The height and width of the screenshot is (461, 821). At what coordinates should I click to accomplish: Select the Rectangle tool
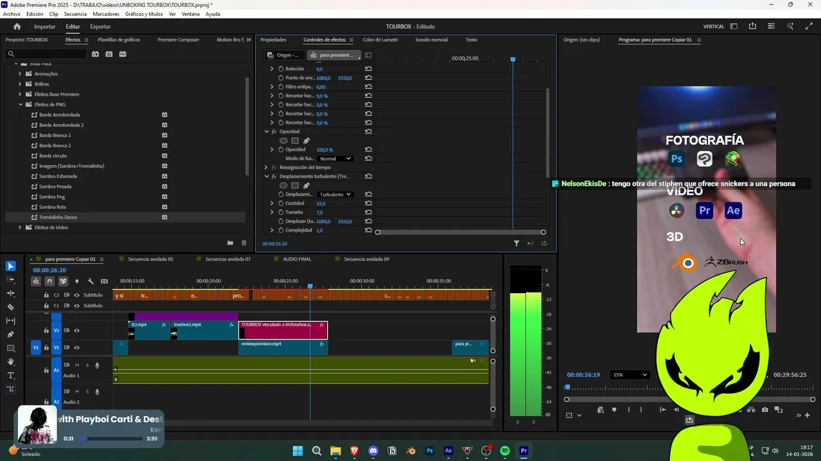pos(10,348)
